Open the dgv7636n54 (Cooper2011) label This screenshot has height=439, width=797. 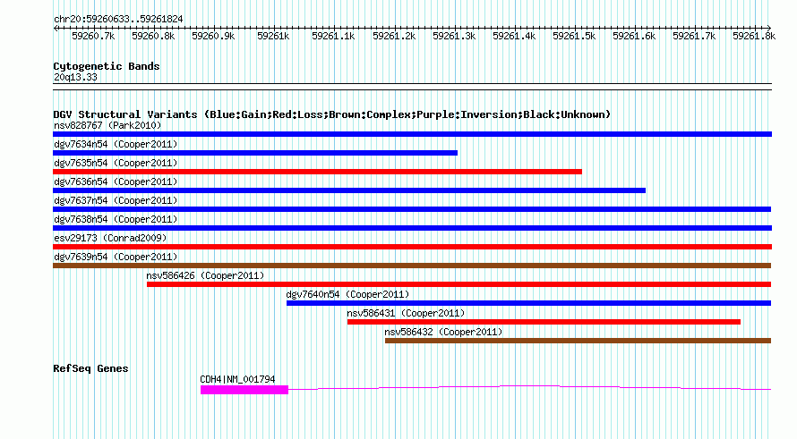116,182
